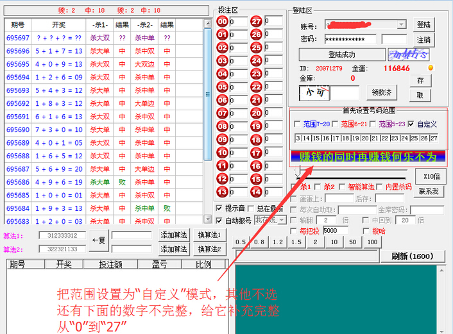Image resolution: width=453 pixels, height=334 pixels.
Task: Check the 范围7-20 checkbox
Action: pyautogui.click(x=297, y=124)
